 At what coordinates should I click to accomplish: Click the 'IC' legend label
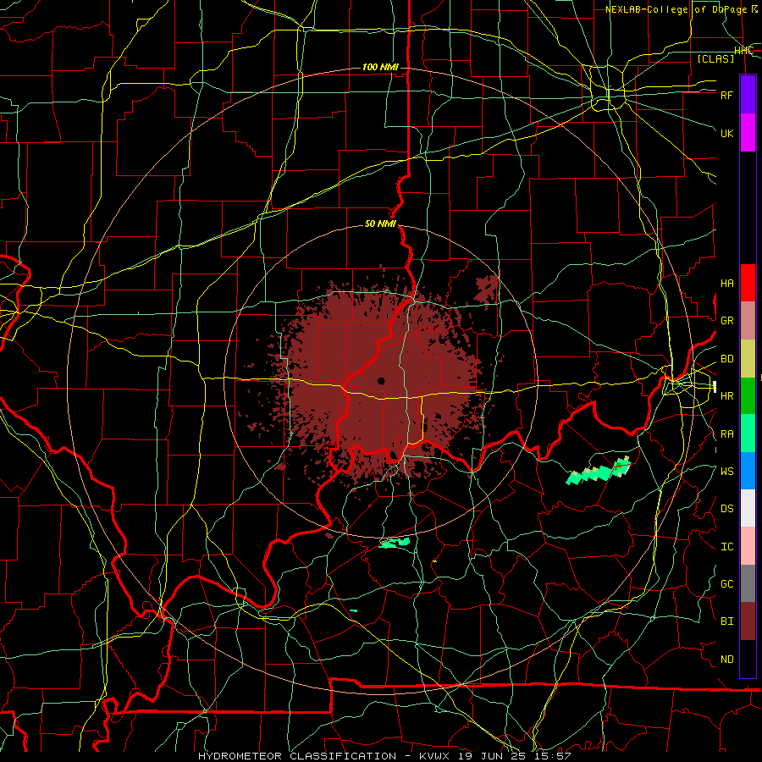[726, 547]
